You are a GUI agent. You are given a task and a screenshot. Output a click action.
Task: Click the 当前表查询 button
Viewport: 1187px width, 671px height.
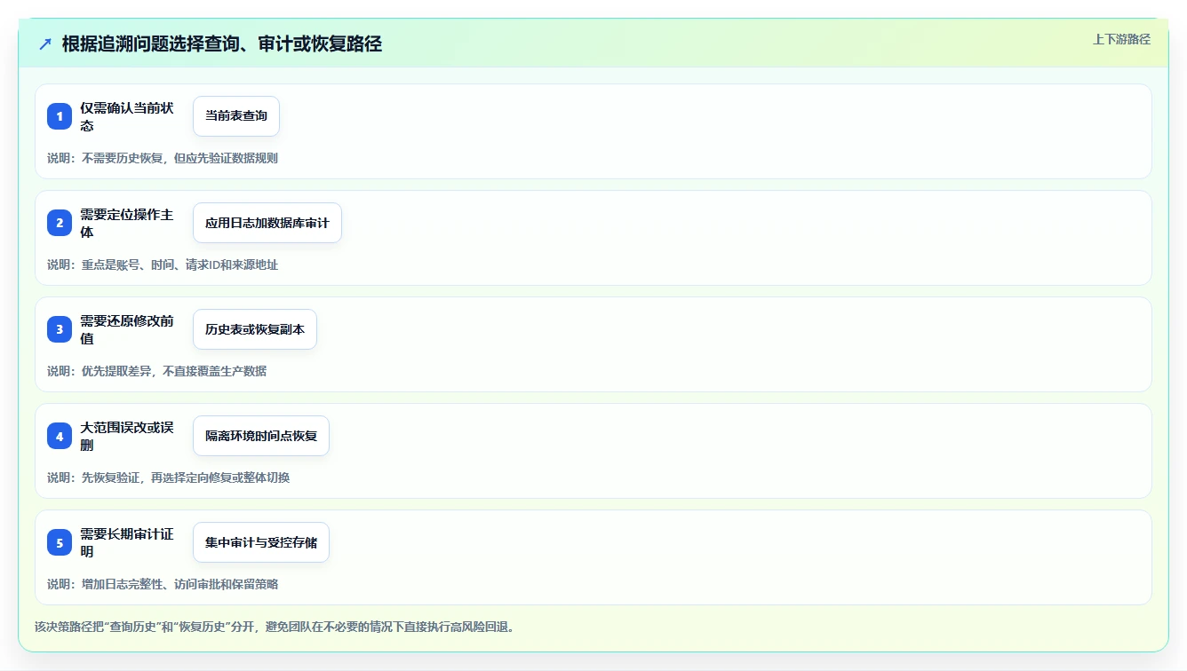coord(236,116)
